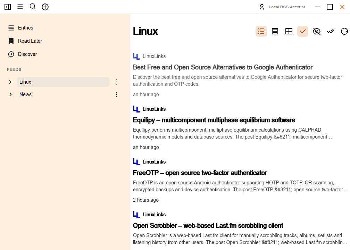Open the FreeOTP article

tap(200, 173)
